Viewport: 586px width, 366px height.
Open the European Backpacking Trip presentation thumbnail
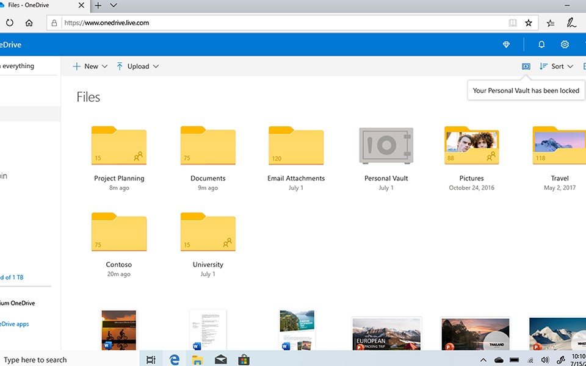(386, 334)
